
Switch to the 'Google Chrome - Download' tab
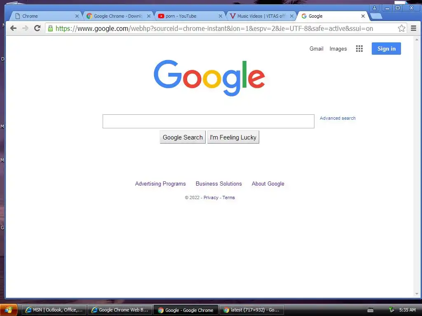click(x=118, y=16)
